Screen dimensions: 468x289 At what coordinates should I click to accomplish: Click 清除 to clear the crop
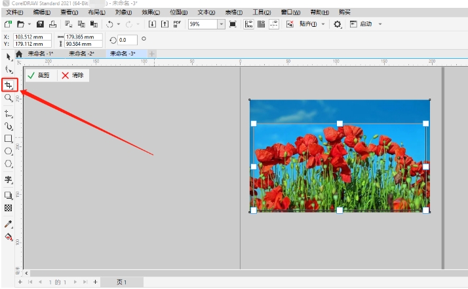click(x=73, y=76)
